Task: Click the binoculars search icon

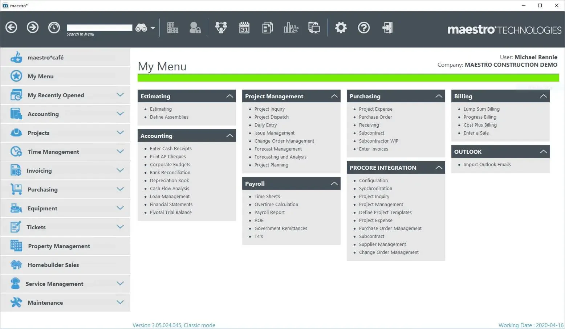Action: tap(141, 28)
